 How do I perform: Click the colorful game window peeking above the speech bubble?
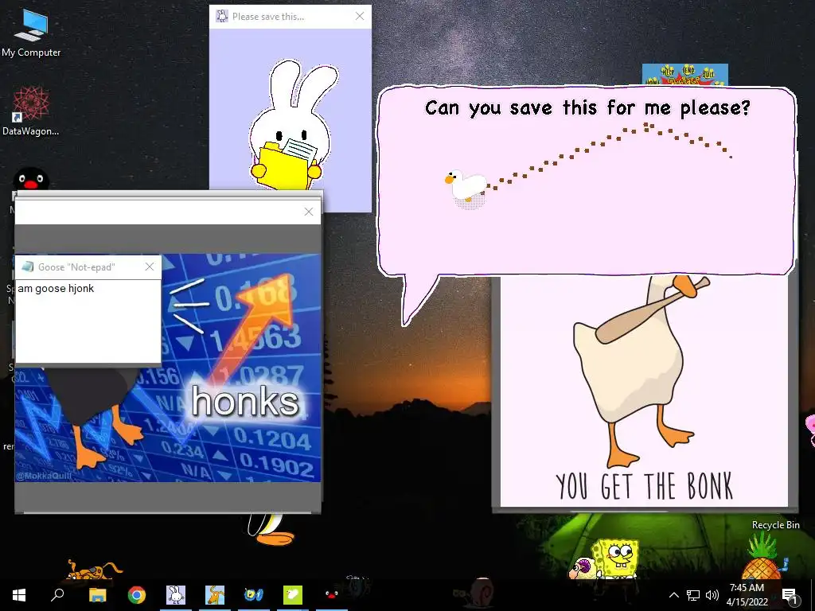684,75
